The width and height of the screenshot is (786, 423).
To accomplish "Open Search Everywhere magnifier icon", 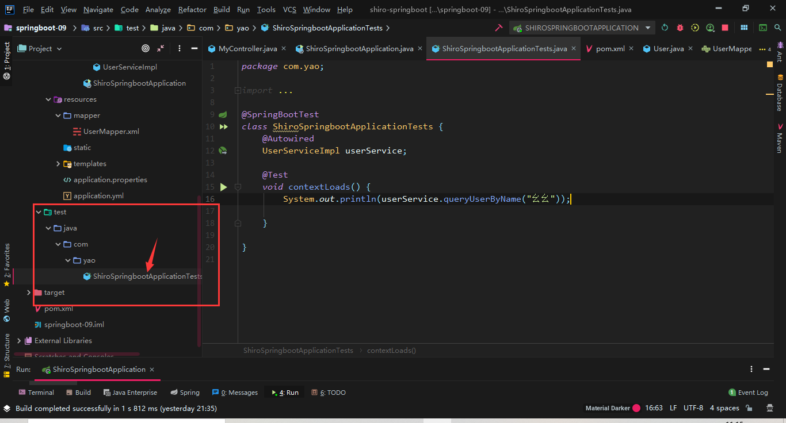I will pyautogui.click(x=777, y=28).
